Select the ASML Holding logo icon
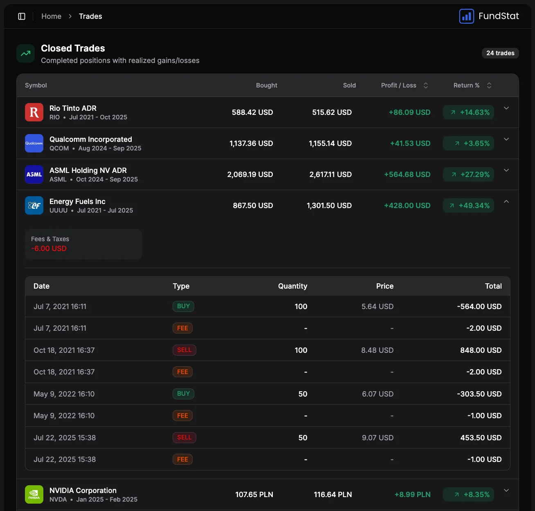Image resolution: width=535 pixels, height=511 pixels. coord(34,174)
